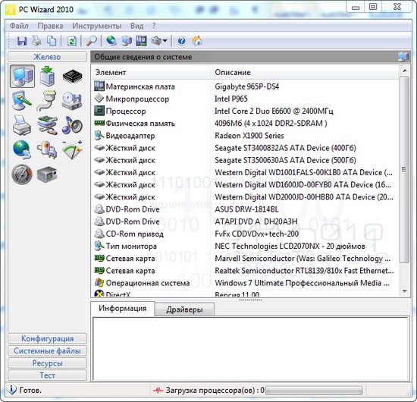
Task: Open the ? help menu
Action: coord(154,26)
